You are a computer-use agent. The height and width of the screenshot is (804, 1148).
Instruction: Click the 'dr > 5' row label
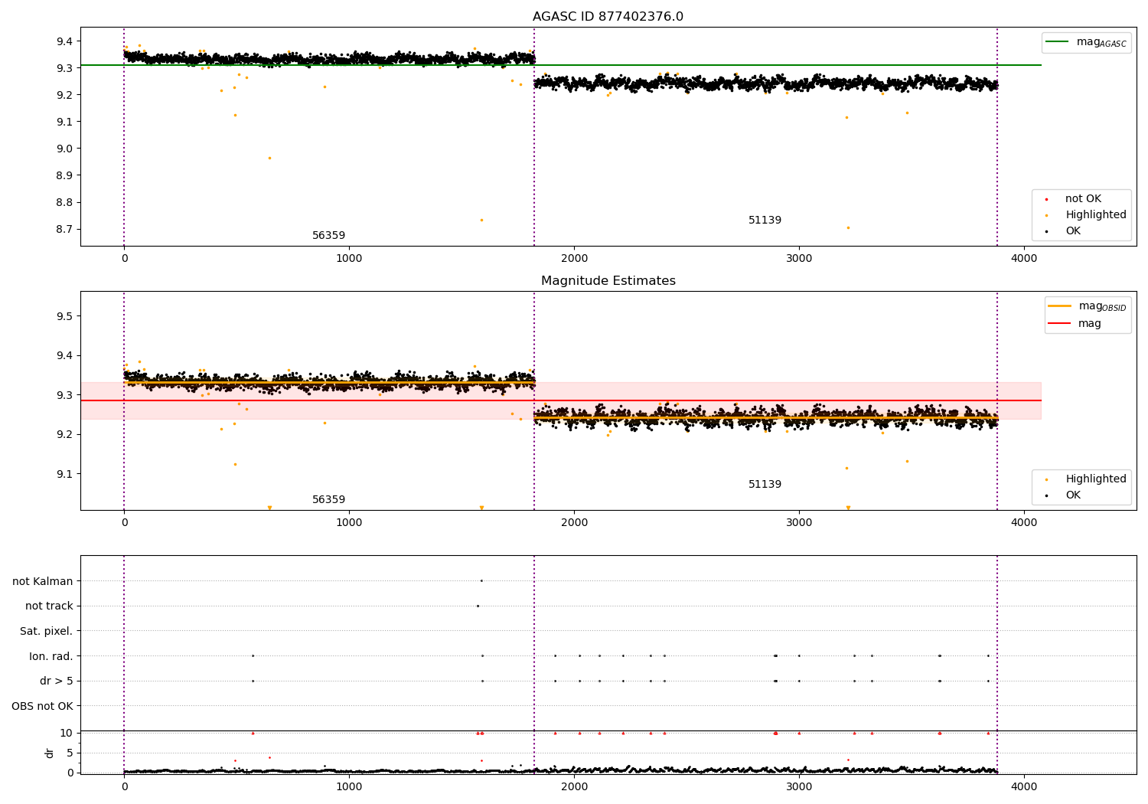click(x=57, y=681)
